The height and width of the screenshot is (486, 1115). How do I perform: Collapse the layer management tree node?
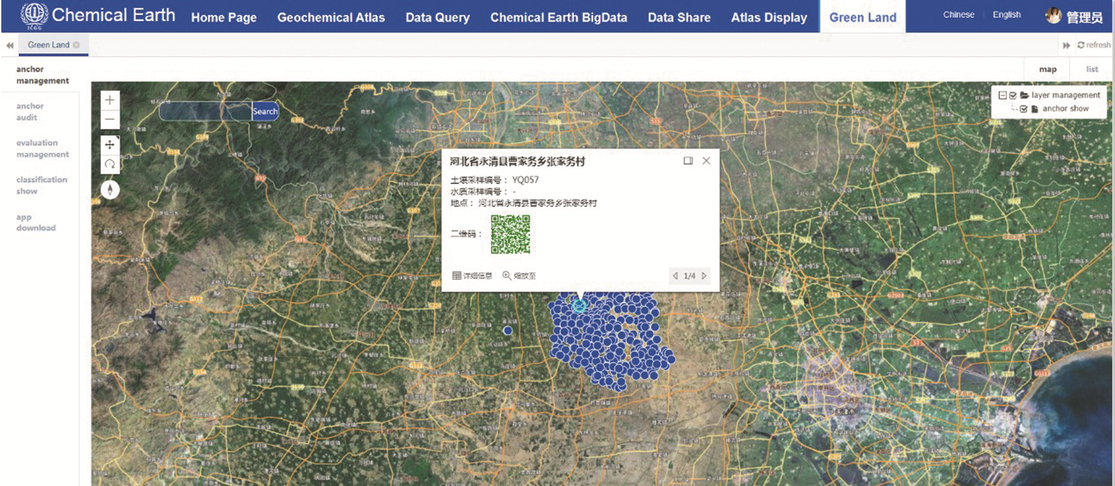[x=1002, y=95]
